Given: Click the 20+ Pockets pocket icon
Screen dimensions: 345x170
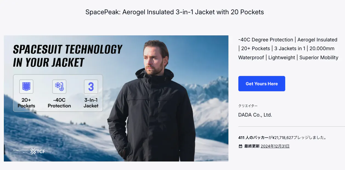Looking at the screenshot, I should click(26, 87).
